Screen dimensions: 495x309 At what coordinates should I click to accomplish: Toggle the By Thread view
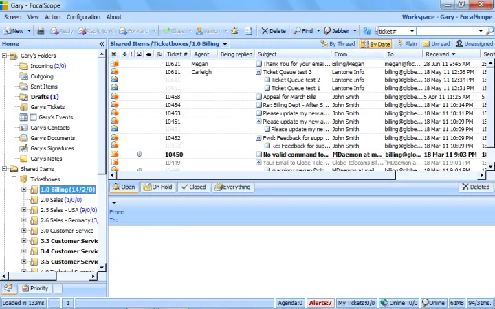pos(337,44)
